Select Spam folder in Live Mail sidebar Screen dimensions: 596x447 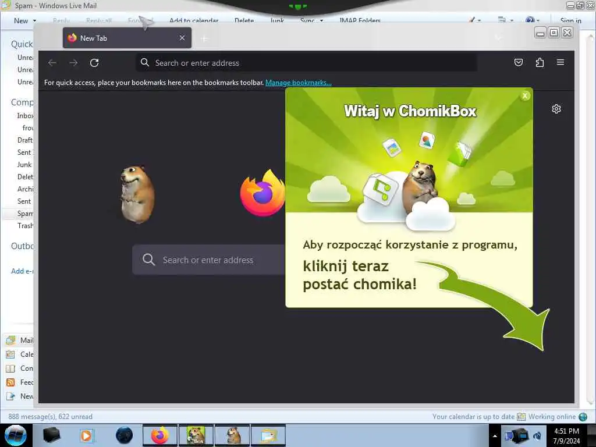(25, 214)
